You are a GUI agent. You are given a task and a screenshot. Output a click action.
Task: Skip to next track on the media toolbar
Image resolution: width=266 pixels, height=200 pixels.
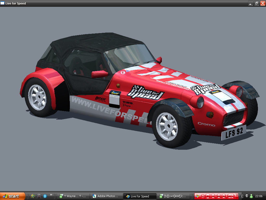224,196
